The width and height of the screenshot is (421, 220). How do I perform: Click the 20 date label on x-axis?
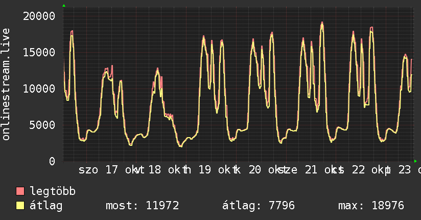coord(255,170)
